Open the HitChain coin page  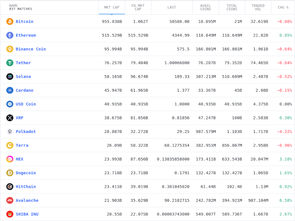pyautogui.click(x=25, y=186)
